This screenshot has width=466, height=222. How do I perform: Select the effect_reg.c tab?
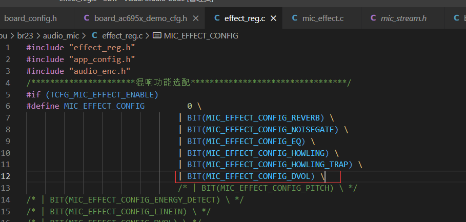[245, 18]
